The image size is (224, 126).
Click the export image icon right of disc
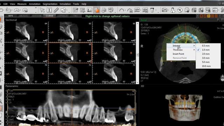[x=187, y=10]
